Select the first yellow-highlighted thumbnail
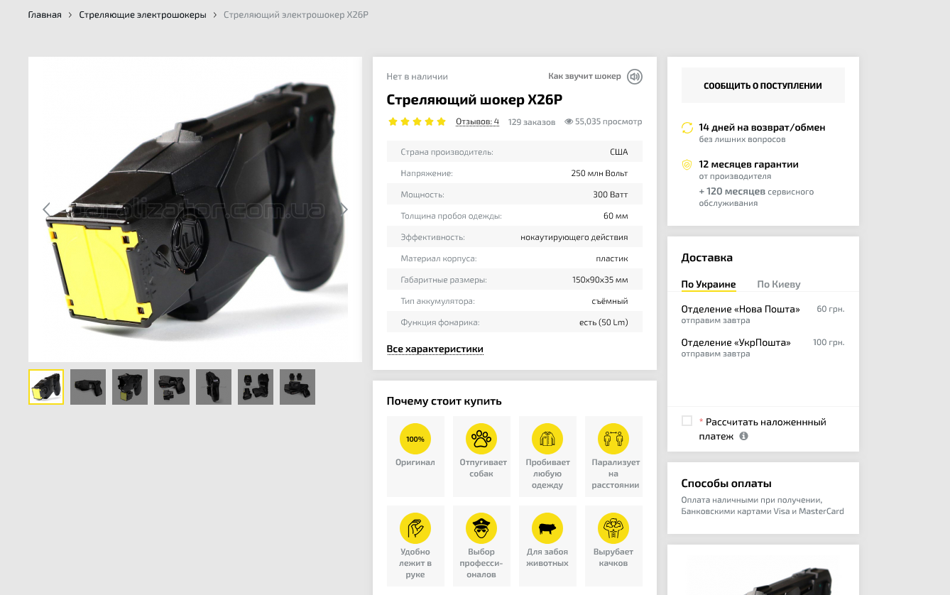This screenshot has height=595, width=950. click(x=46, y=387)
